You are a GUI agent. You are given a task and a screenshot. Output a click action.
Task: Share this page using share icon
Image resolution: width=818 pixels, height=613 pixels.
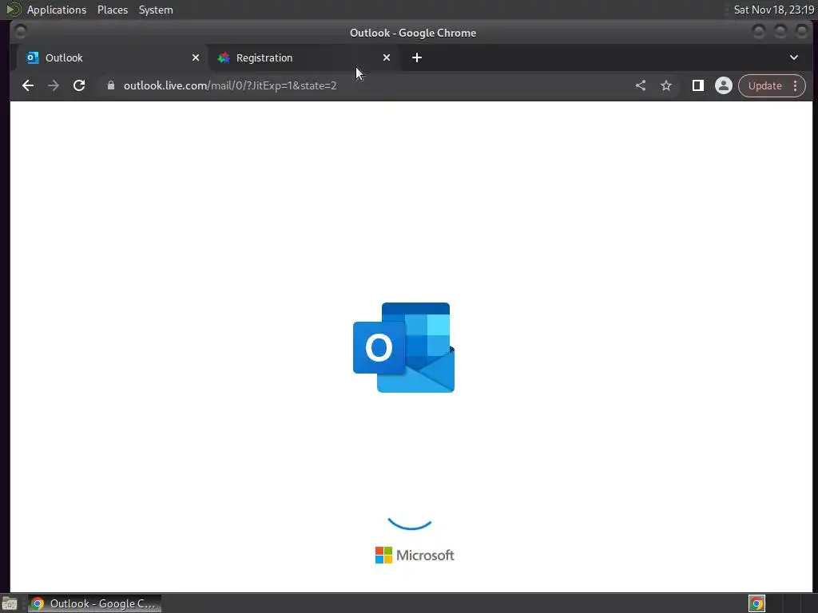click(x=641, y=85)
